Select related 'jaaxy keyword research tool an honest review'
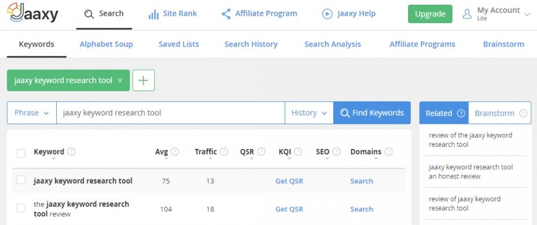This screenshot has width=537, height=225. pos(471,172)
